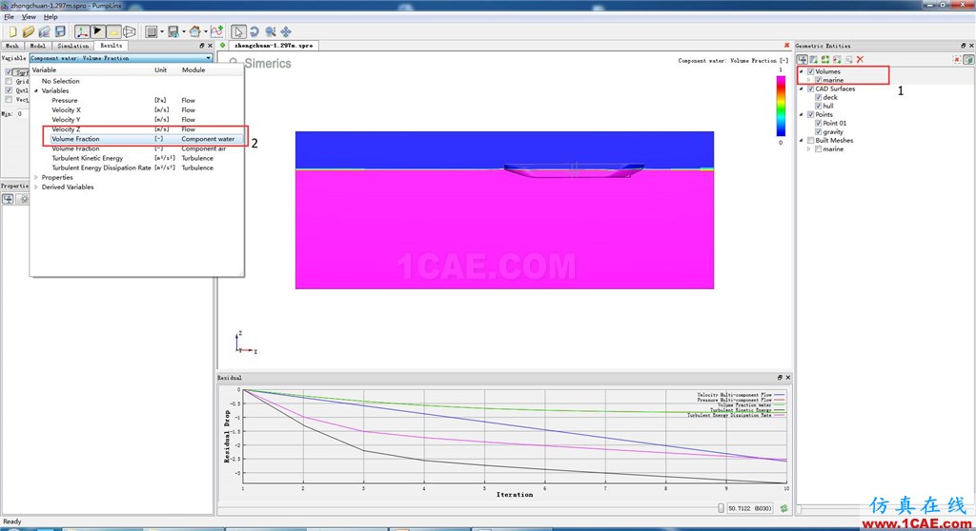Click the time slider handle below the residual plot
976x531 pixels.
(721, 508)
